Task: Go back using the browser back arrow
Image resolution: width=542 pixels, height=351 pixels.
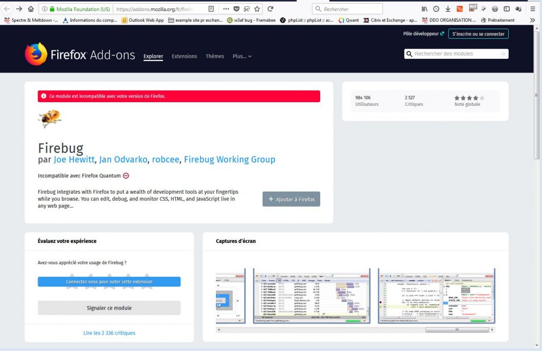Action: 7,9
